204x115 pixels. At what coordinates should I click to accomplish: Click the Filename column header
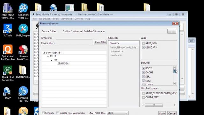click(x=124, y=43)
